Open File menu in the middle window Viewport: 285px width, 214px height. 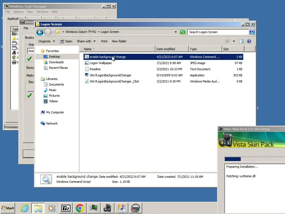pyautogui.click(x=26, y=28)
